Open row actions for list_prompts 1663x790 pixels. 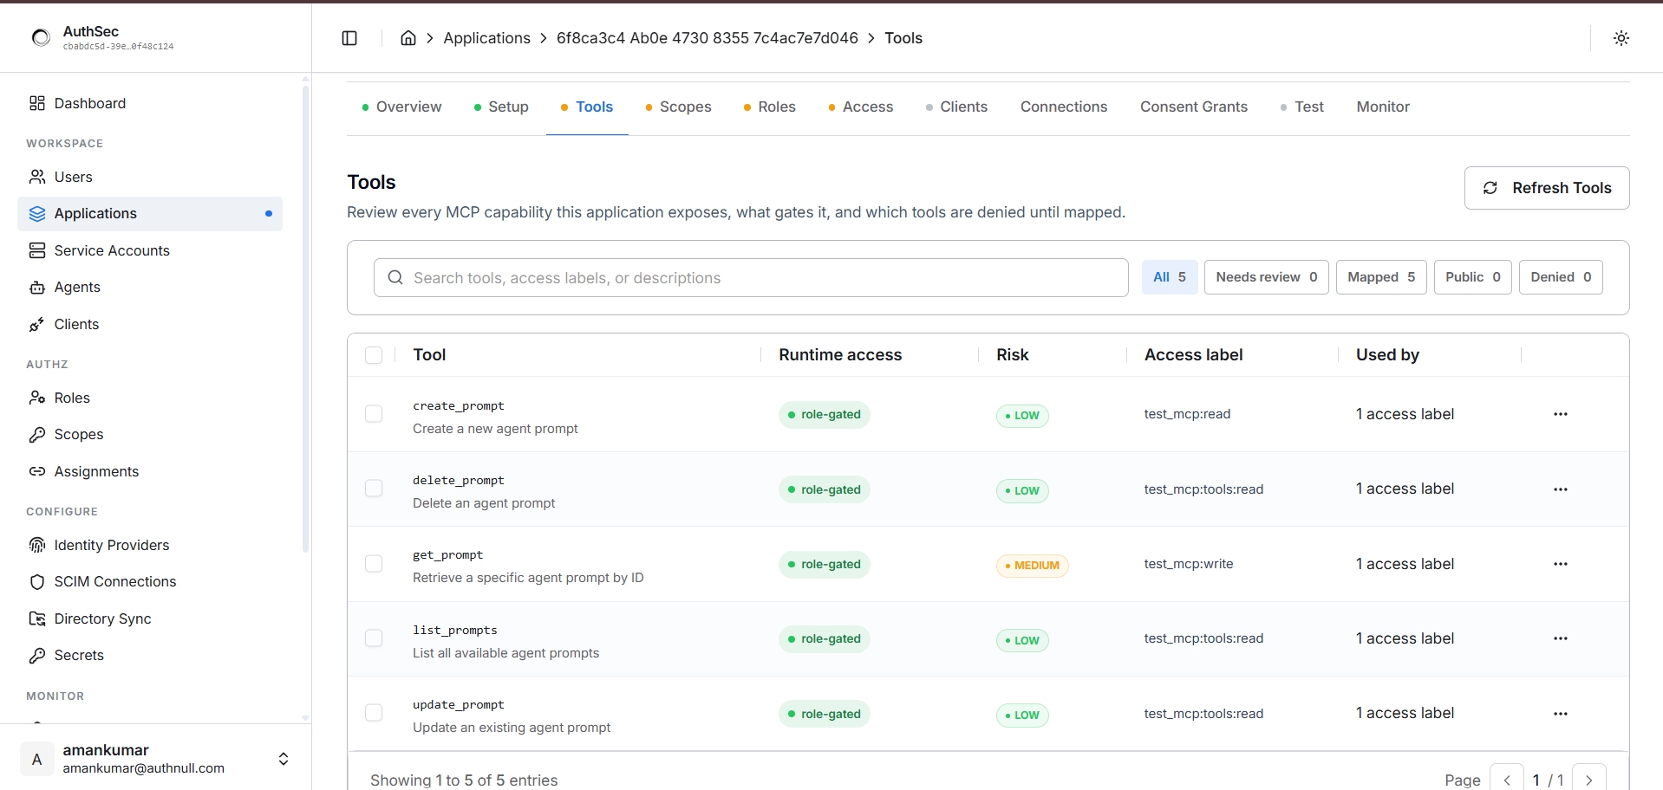(x=1561, y=638)
